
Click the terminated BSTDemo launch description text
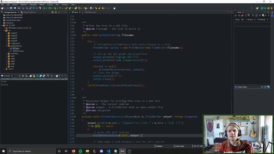click(x=34, y=79)
